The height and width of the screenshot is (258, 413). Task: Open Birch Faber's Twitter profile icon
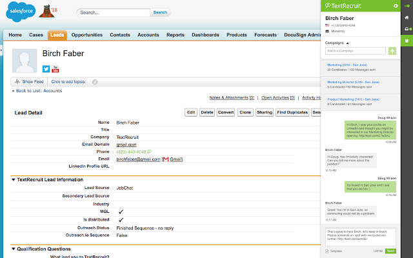pyautogui.click(x=46, y=69)
